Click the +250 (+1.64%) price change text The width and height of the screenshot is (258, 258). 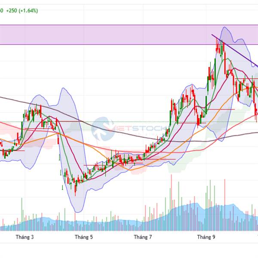click(x=22, y=11)
